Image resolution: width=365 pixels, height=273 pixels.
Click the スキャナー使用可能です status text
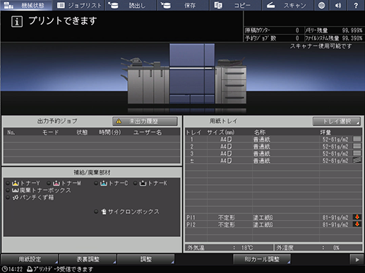tap(321, 46)
